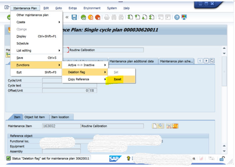This screenshot has height=167, width=235.
Task: Click Reset in Deletion flag submenu
Action: pyautogui.click(x=121, y=79)
